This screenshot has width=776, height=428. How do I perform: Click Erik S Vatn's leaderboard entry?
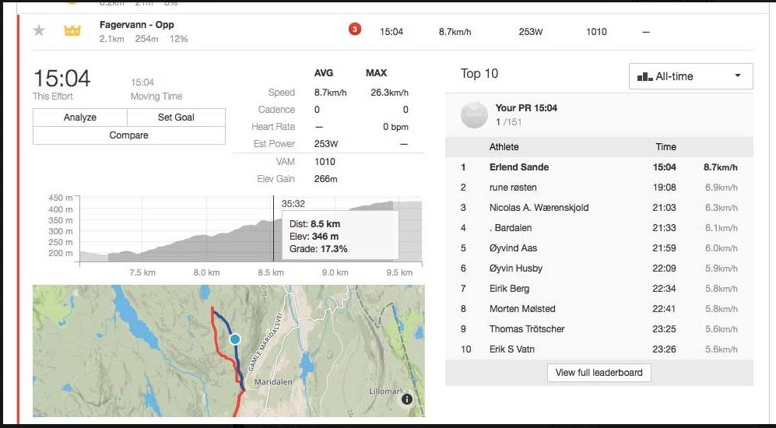click(x=511, y=349)
